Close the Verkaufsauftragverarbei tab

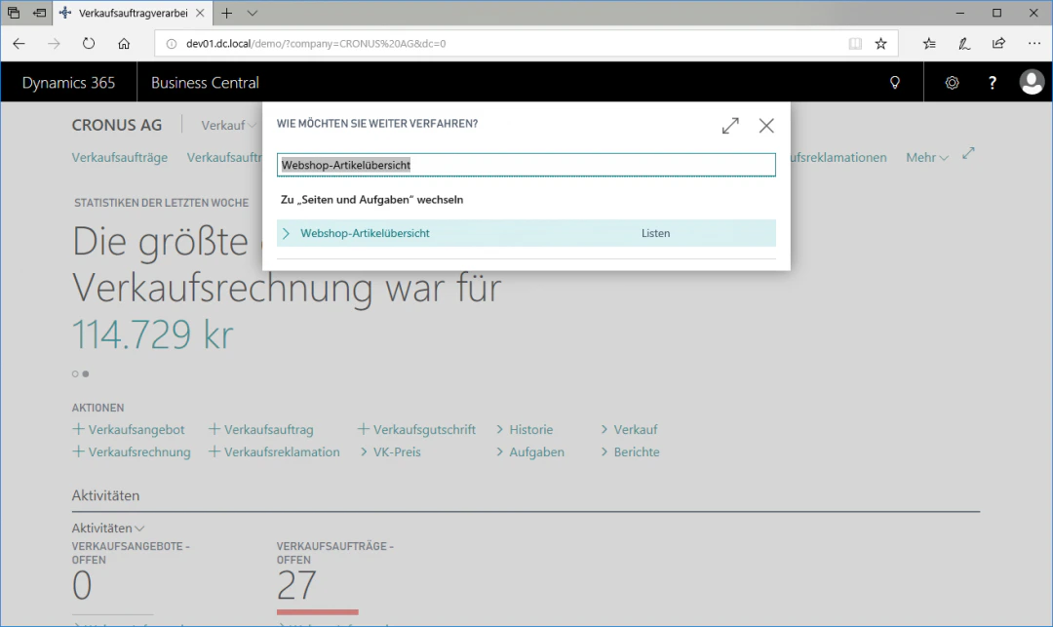tap(200, 13)
